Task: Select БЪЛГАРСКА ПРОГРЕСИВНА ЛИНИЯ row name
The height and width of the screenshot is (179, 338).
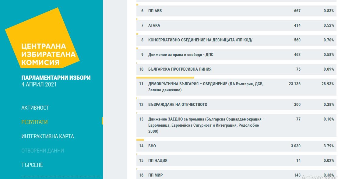Action: coord(180,69)
